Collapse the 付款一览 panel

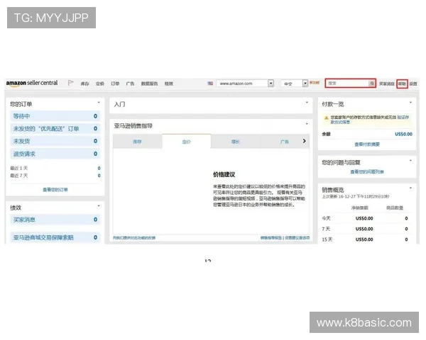410,103
